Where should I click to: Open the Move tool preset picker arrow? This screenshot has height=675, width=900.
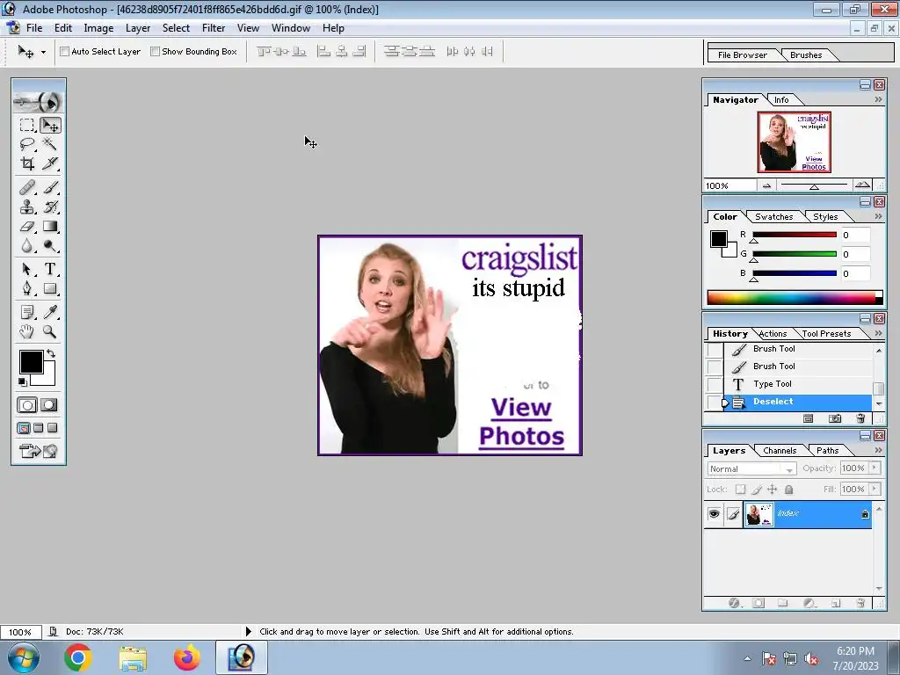pos(43,52)
